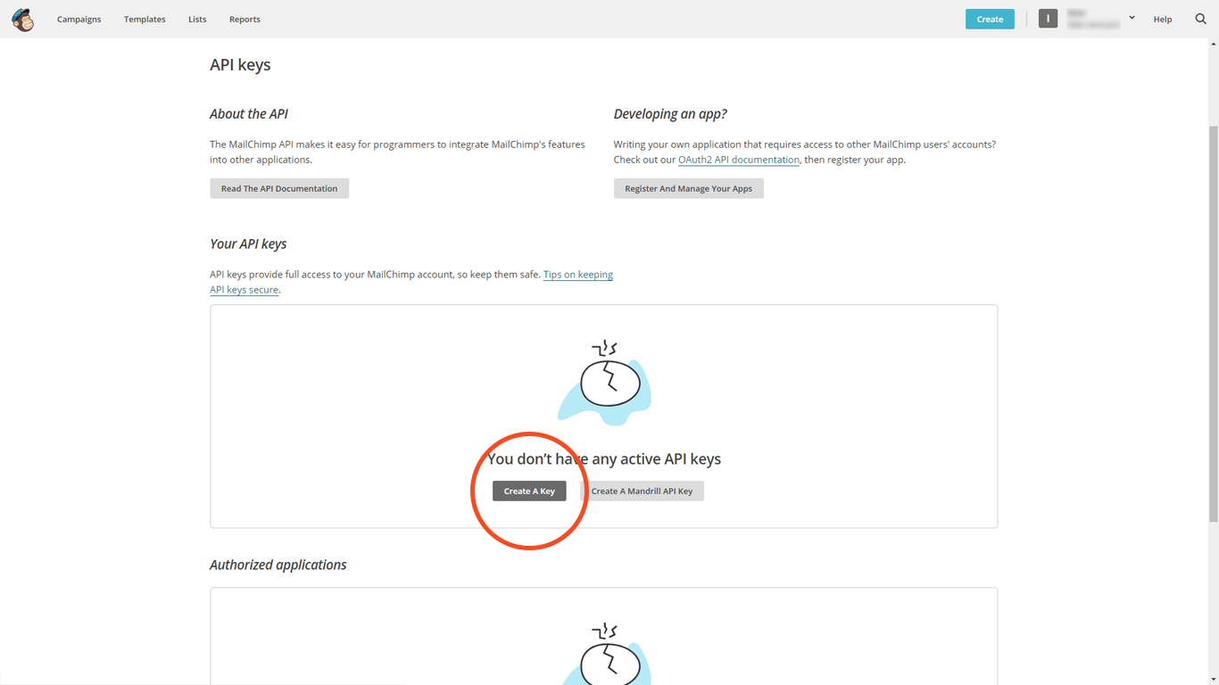Click Create A Key
This screenshot has height=685, width=1219.
click(529, 491)
